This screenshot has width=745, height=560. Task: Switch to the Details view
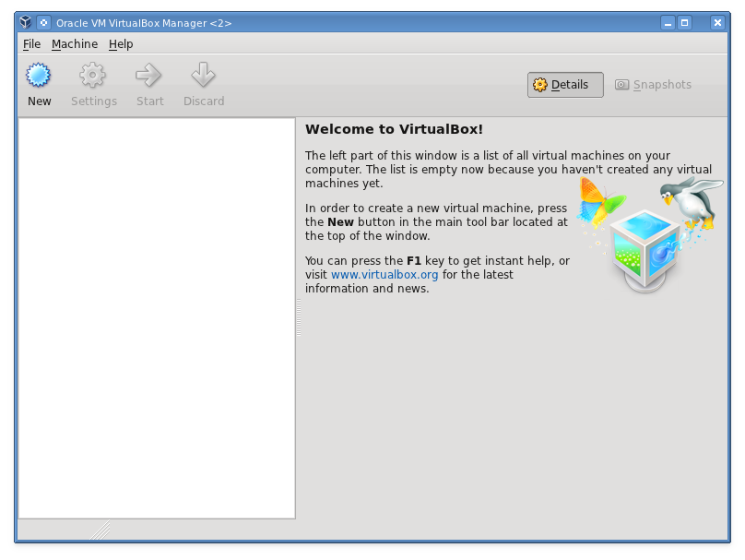point(565,85)
